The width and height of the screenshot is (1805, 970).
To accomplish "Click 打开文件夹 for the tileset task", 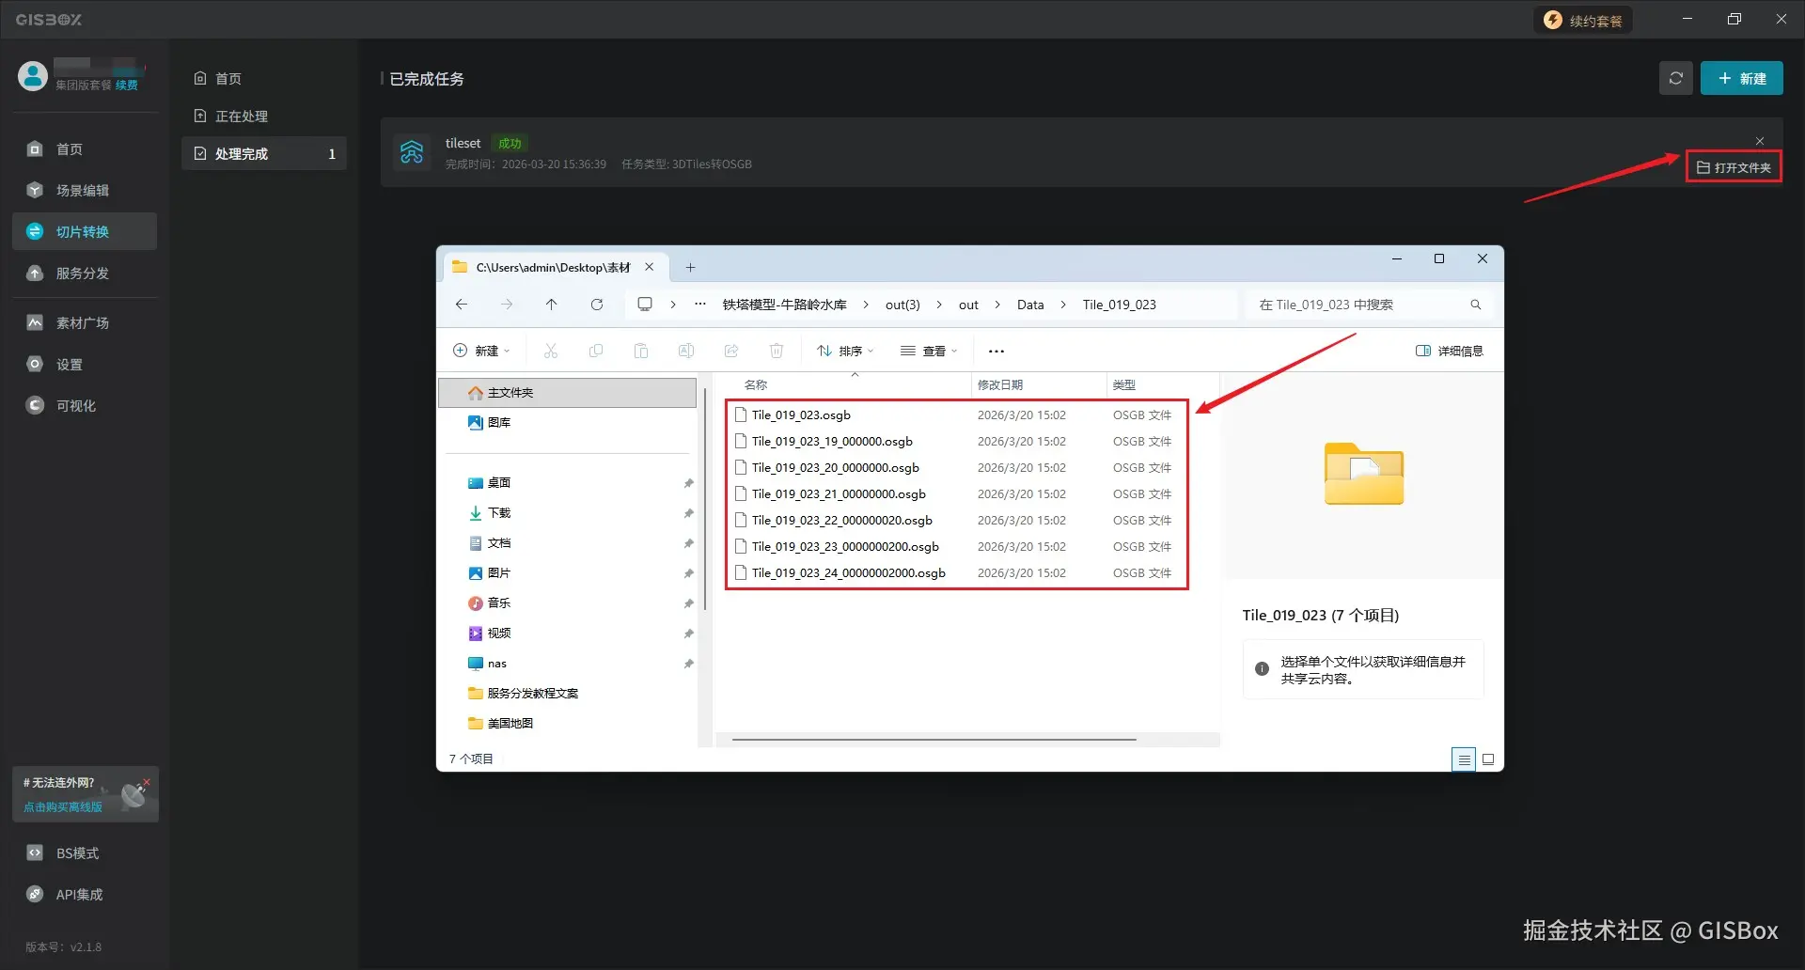I will [x=1734, y=168].
